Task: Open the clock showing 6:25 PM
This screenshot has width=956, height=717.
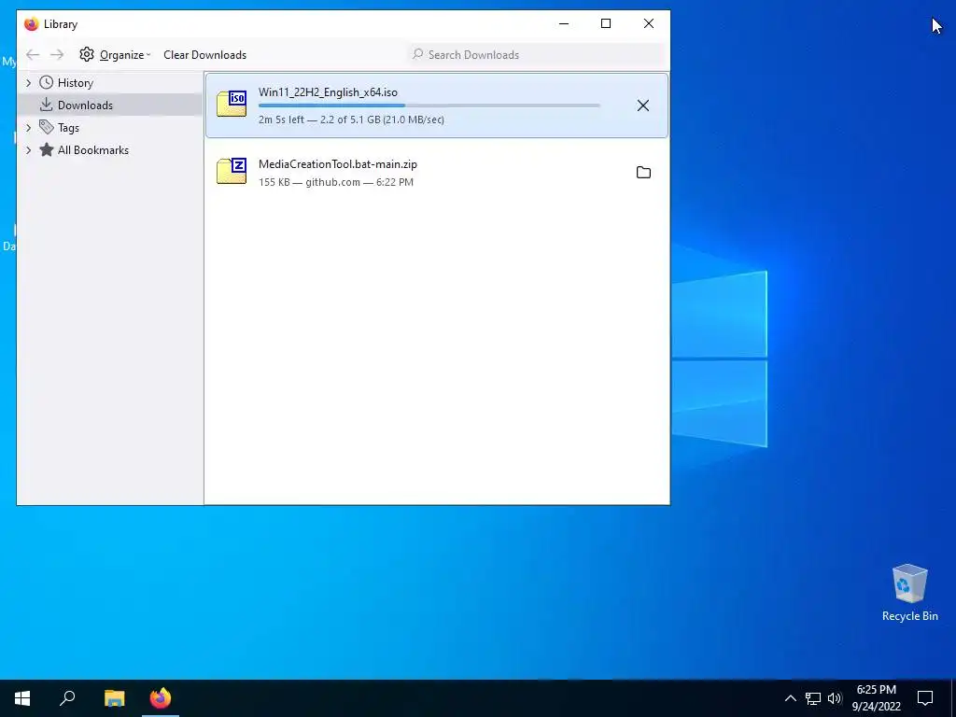Action: point(876,698)
